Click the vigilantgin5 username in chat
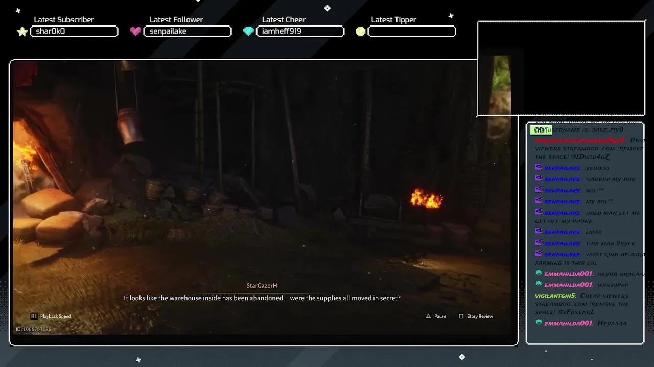 pyautogui.click(x=555, y=296)
